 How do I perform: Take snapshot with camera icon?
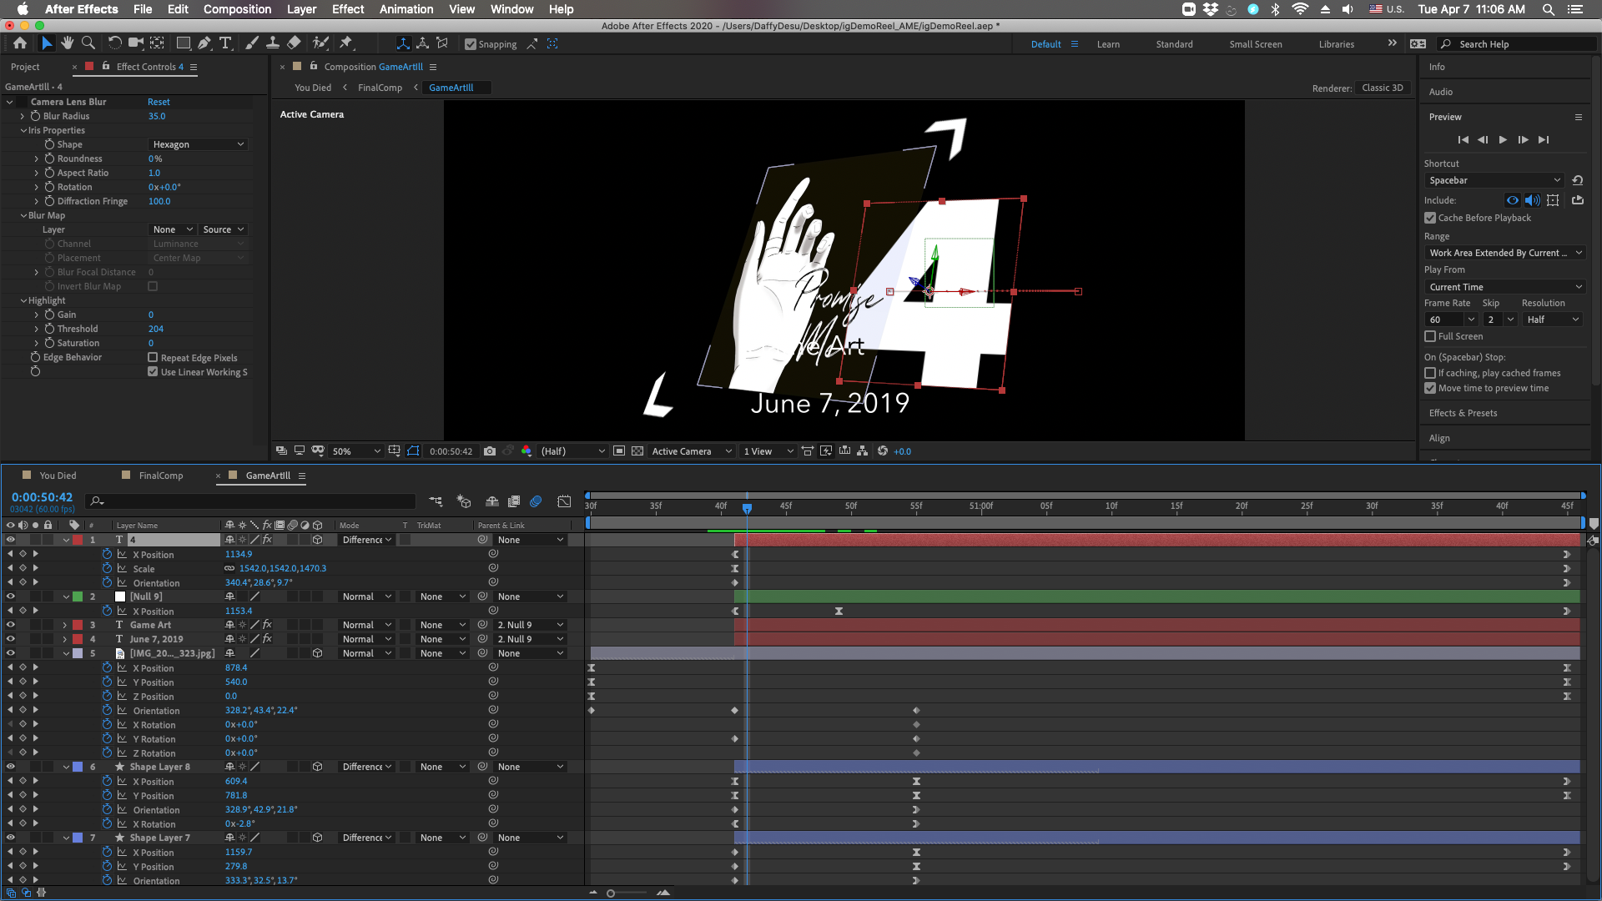click(x=490, y=451)
